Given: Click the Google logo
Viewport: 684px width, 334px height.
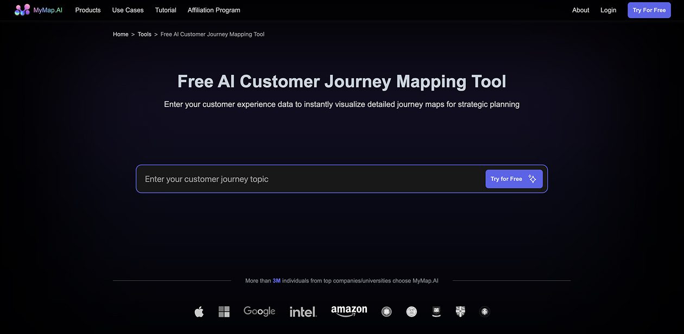Looking at the screenshot, I should point(259,311).
